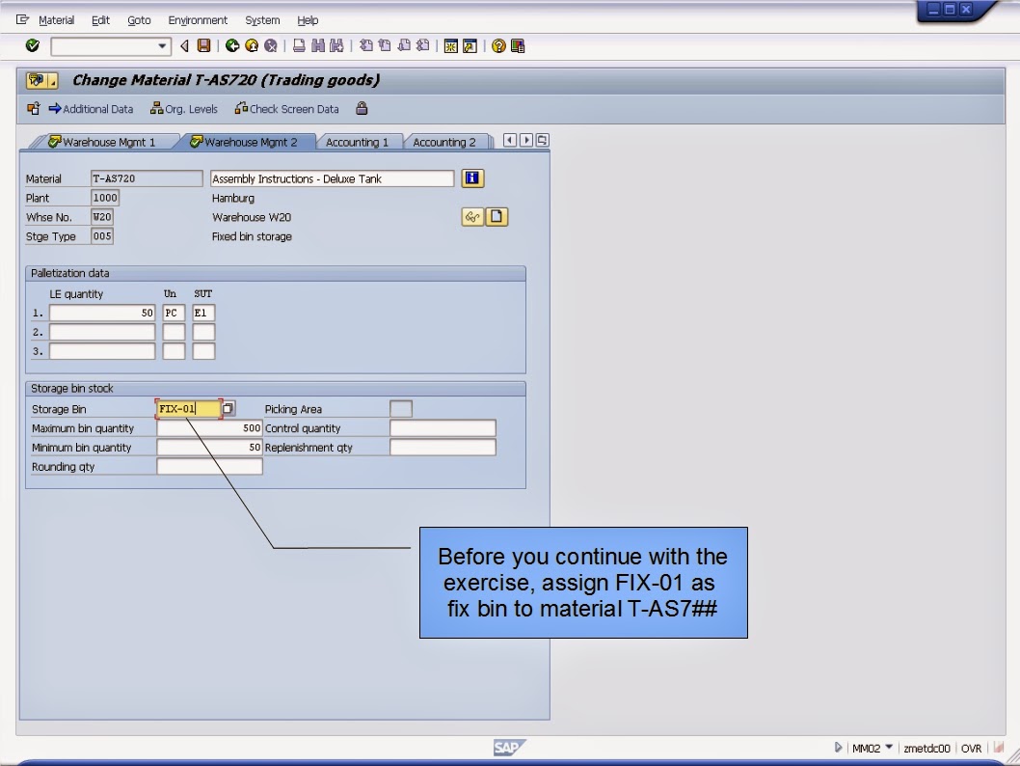The width and height of the screenshot is (1020, 766).
Task: Click the Un field containing PC
Action: pyautogui.click(x=174, y=313)
